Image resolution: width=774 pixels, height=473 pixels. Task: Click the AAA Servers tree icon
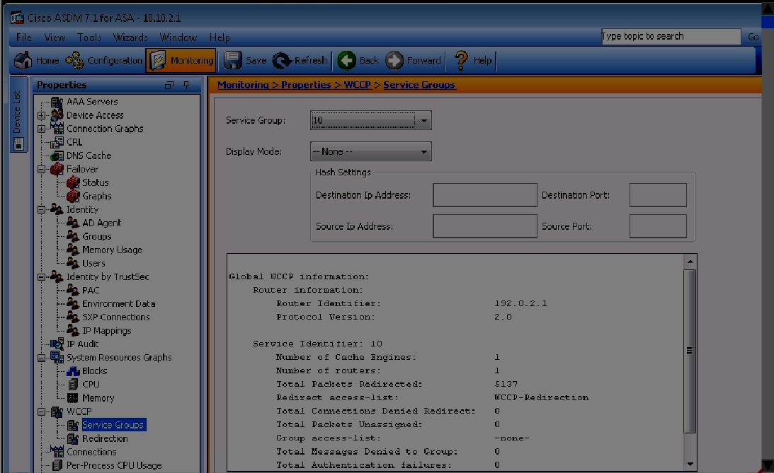[x=57, y=102]
